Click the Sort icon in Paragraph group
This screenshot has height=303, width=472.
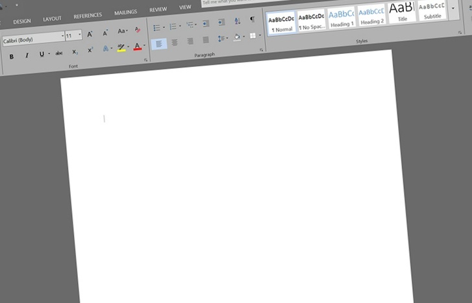[x=237, y=21]
